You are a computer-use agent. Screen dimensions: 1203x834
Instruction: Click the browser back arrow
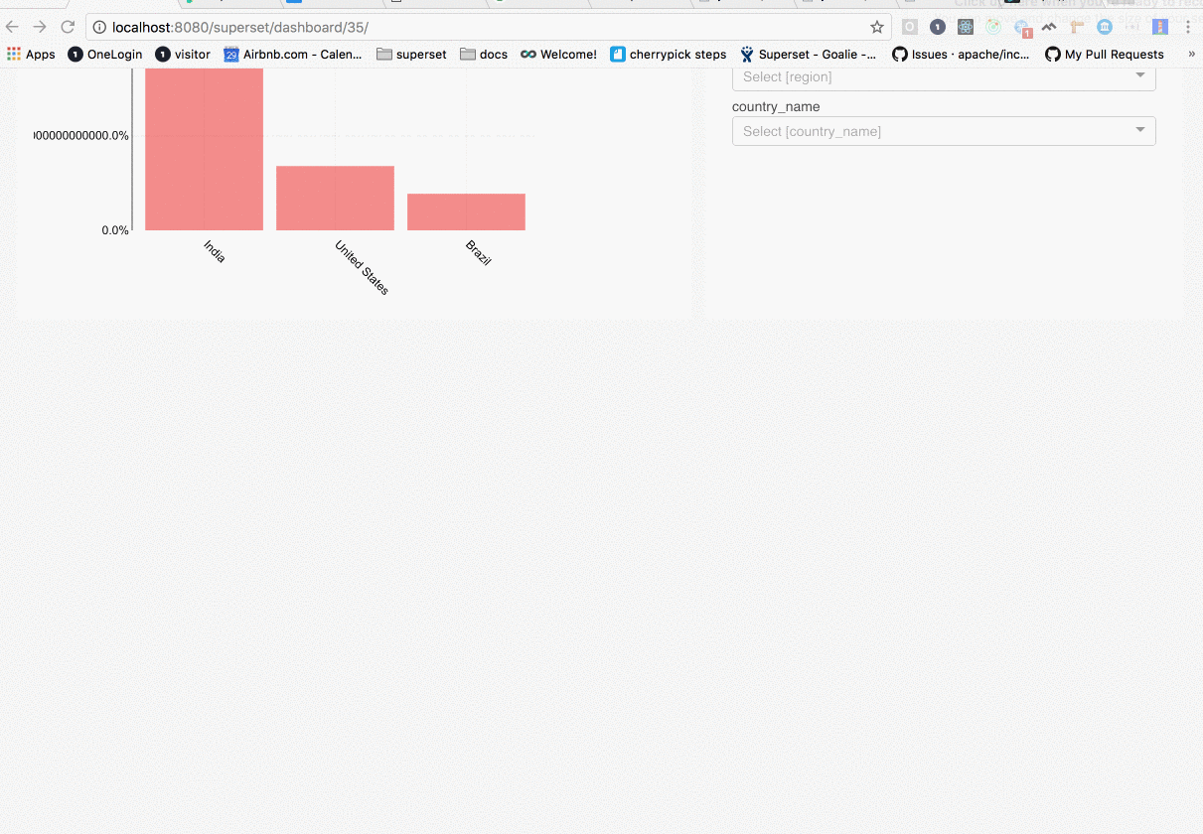point(12,27)
